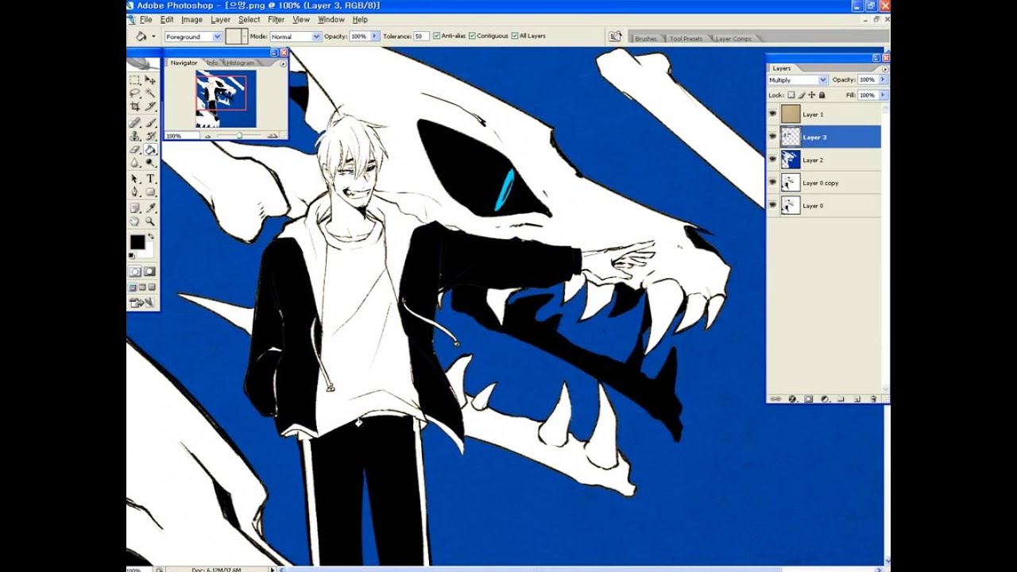This screenshot has height=572, width=1017.
Task: Select the Clone Stamp tool
Action: click(x=135, y=136)
